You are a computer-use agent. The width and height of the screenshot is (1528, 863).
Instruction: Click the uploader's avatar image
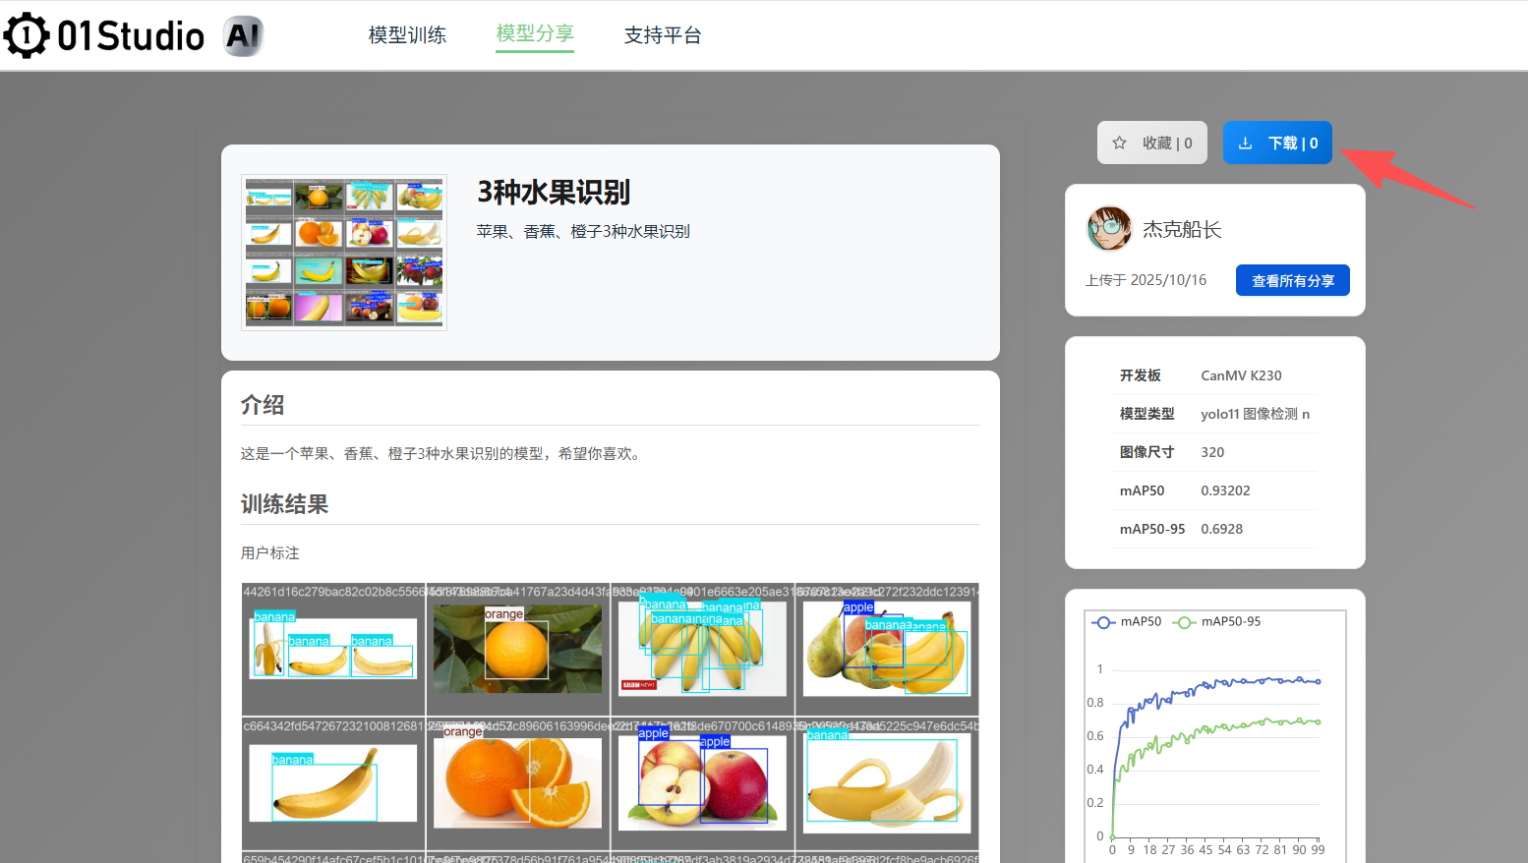tap(1109, 229)
